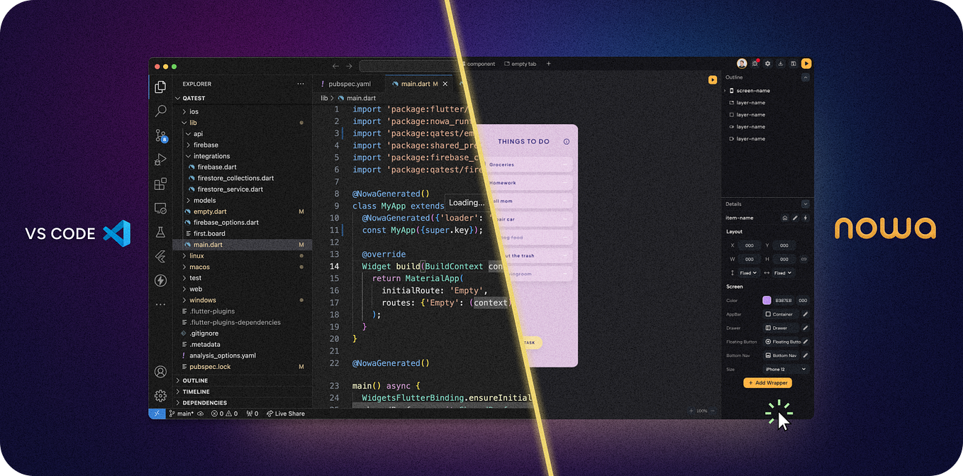Open the iPhone 12 size dropdown

click(784, 368)
